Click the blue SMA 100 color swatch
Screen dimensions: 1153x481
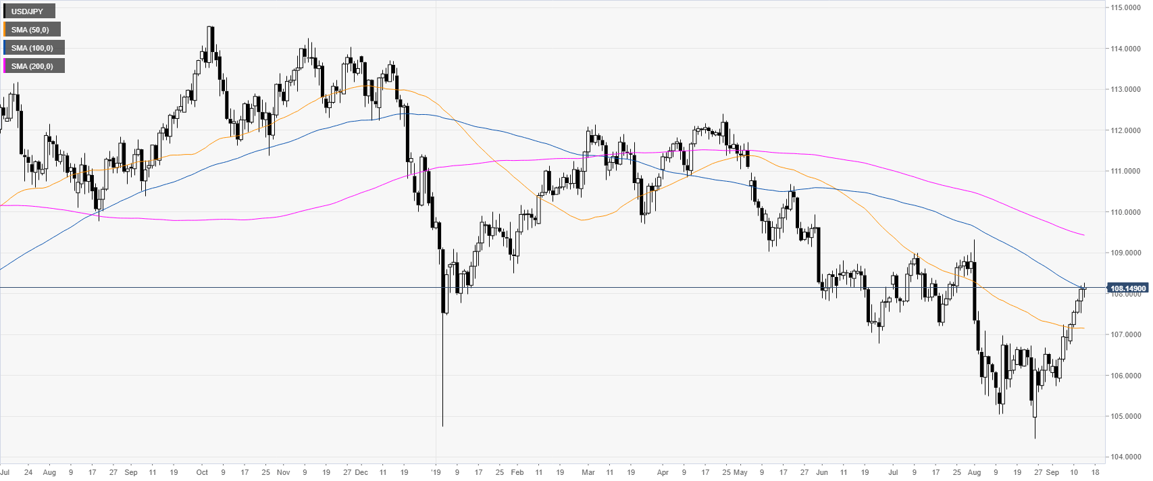pyautogui.click(x=5, y=48)
